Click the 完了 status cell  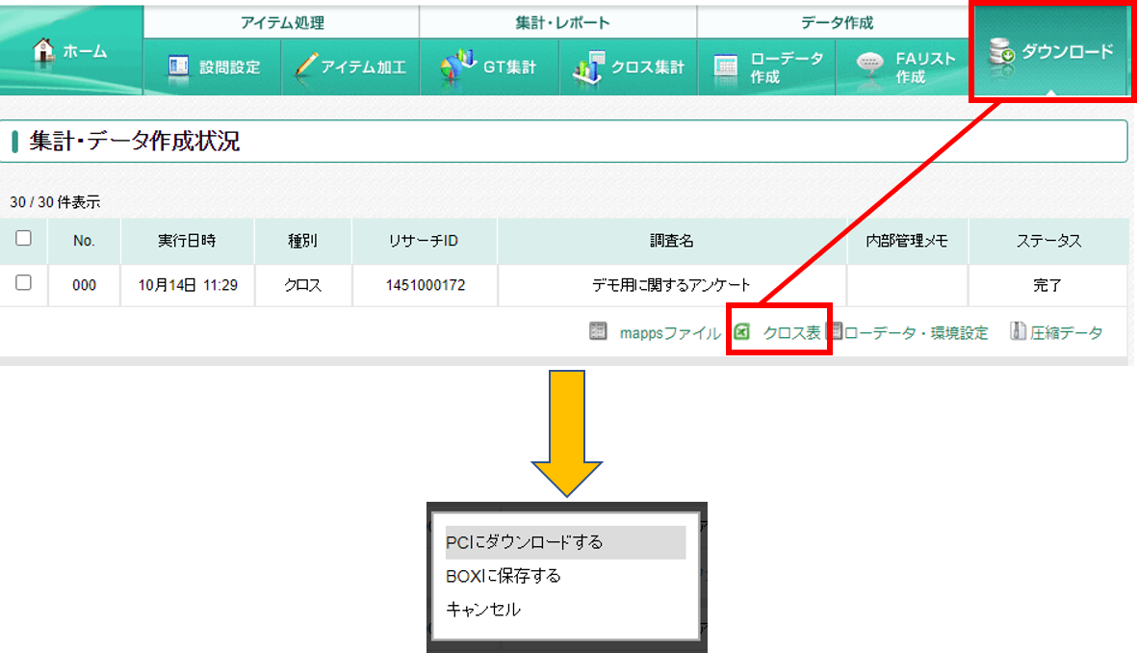point(1047,285)
